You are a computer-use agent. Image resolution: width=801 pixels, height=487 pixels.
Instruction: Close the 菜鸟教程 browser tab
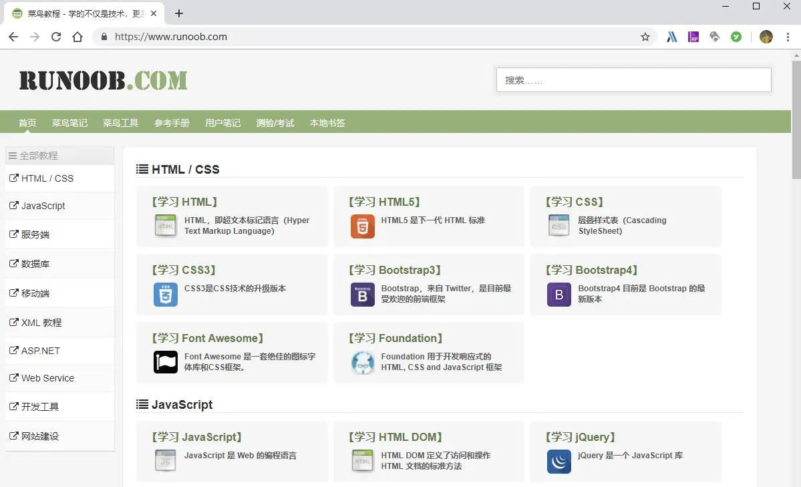click(x=153, y=14)
